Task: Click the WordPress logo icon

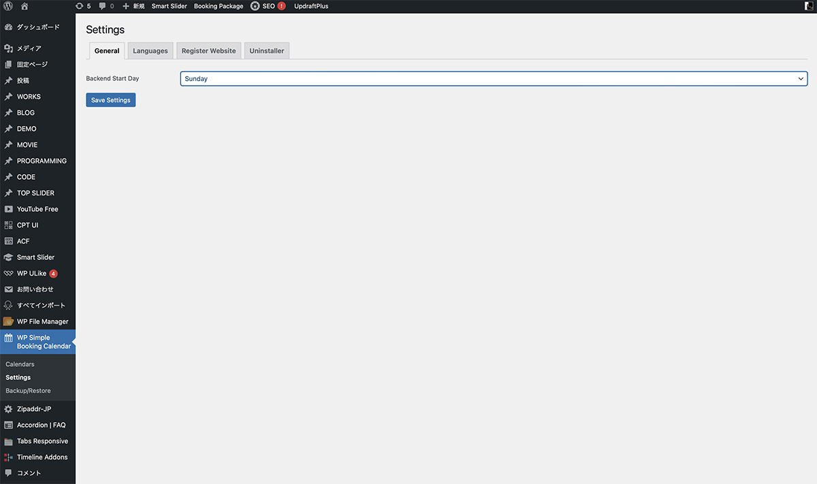Action: tap(8, 6)
